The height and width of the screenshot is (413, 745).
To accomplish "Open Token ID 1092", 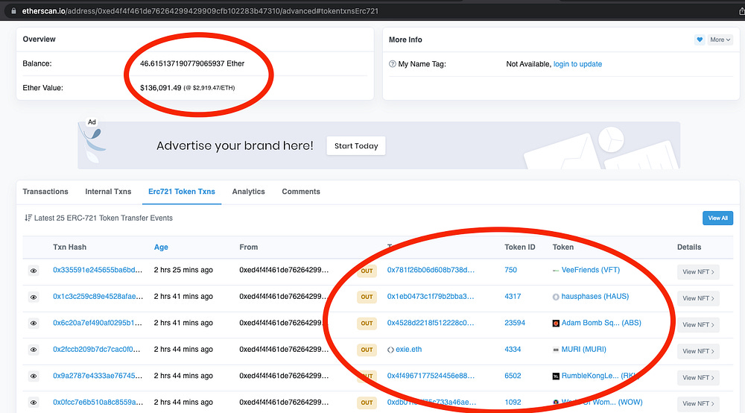I will click(513, 402).
